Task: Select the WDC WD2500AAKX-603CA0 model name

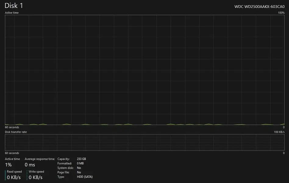Action: (259, 6)
